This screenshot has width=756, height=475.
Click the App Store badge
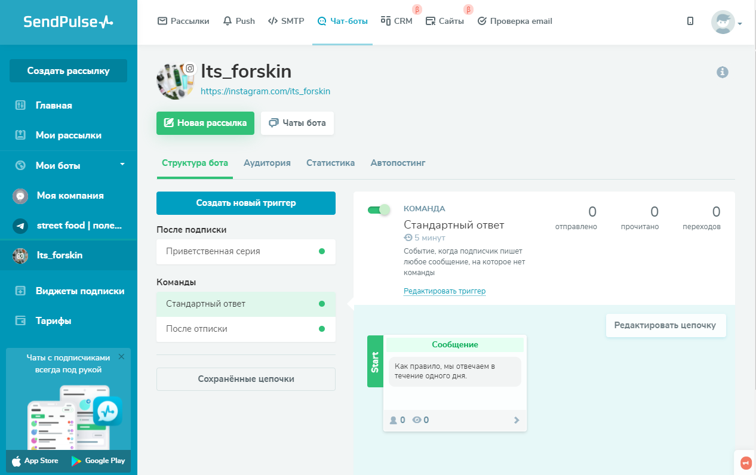click(x=35, y=461)
